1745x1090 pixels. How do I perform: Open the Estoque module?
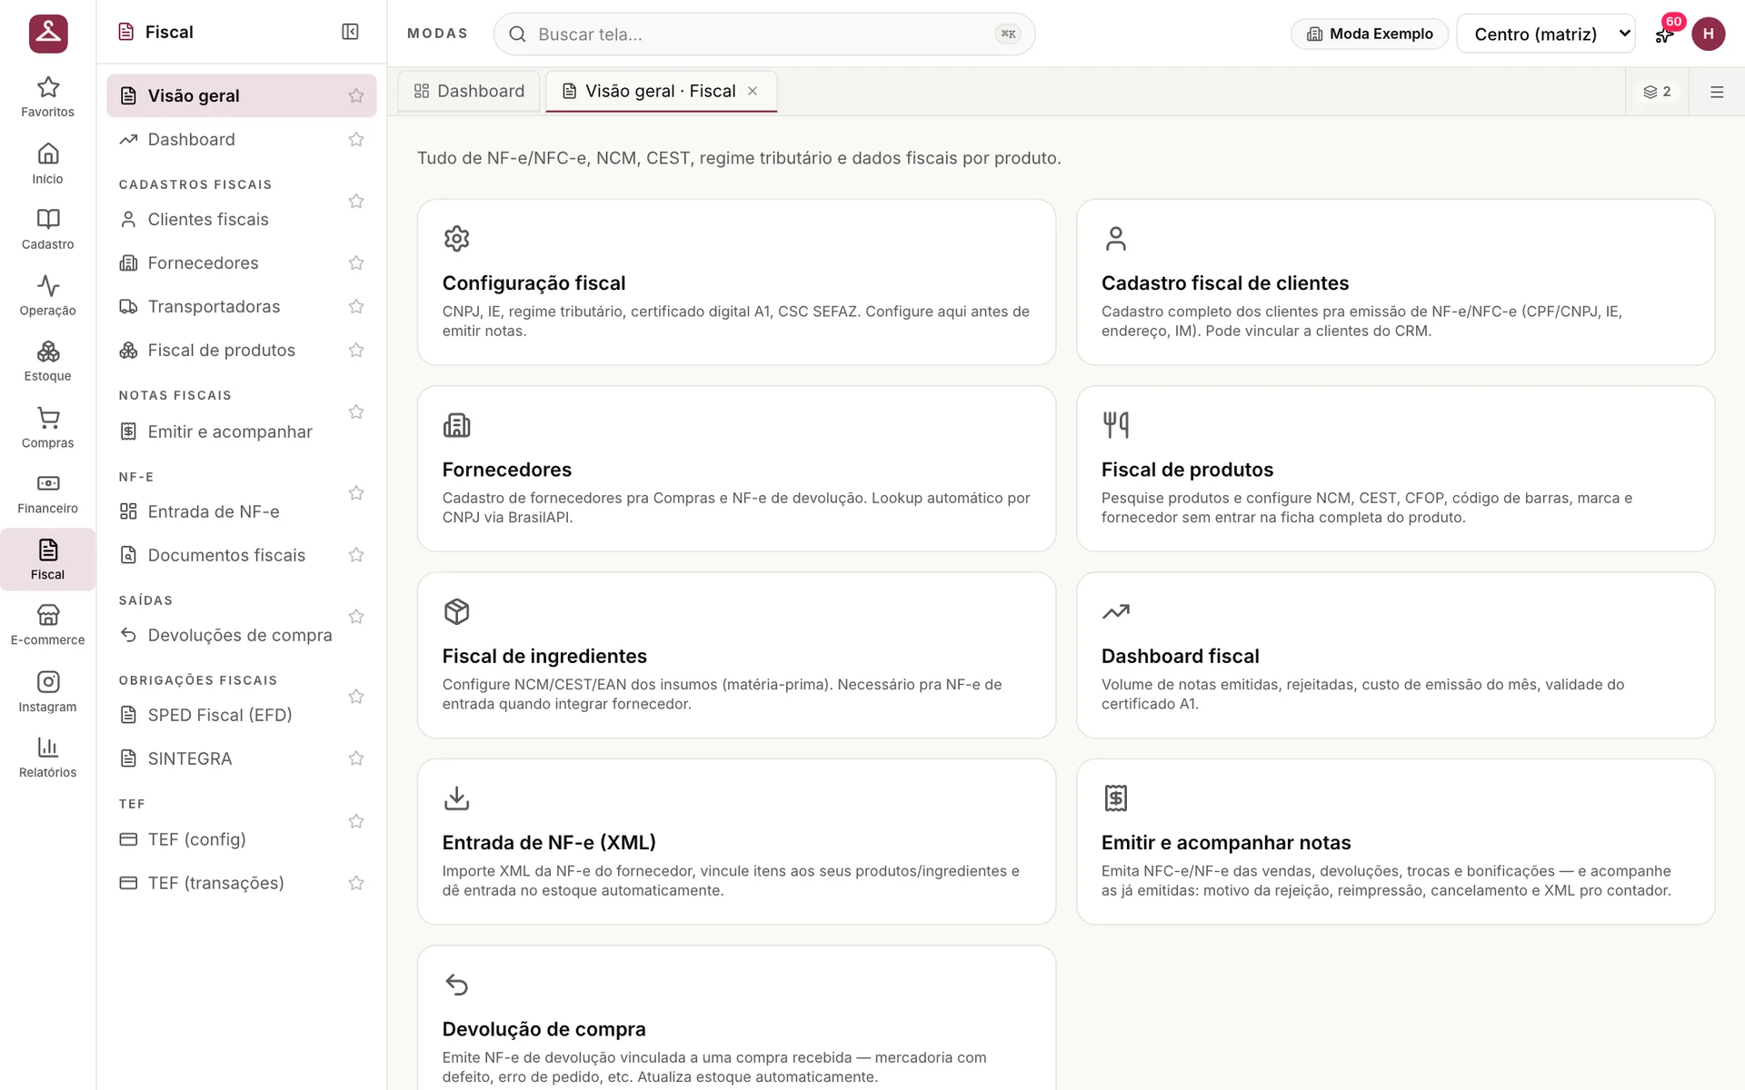[47, 362]
